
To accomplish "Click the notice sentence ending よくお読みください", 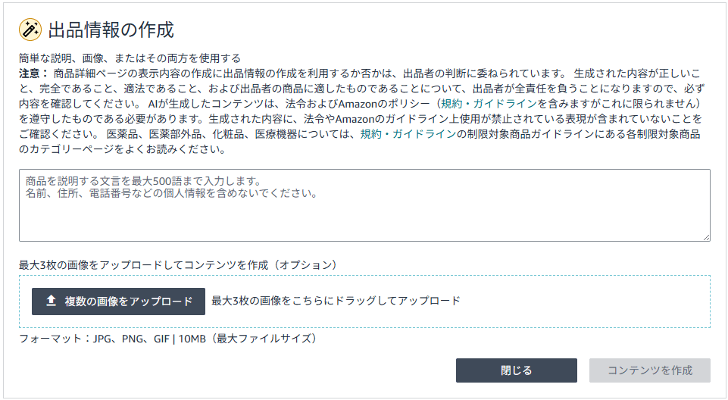I will [x=359, y=142].
